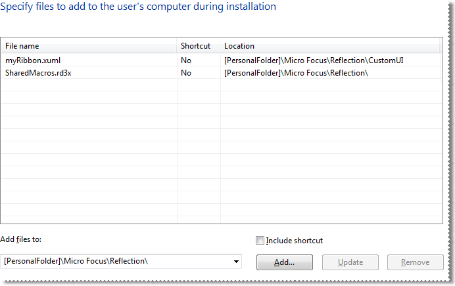Select the myRibbon.xuml file row
The width and height of the screenshot is (455, 286).
click(x=33, y=60)
